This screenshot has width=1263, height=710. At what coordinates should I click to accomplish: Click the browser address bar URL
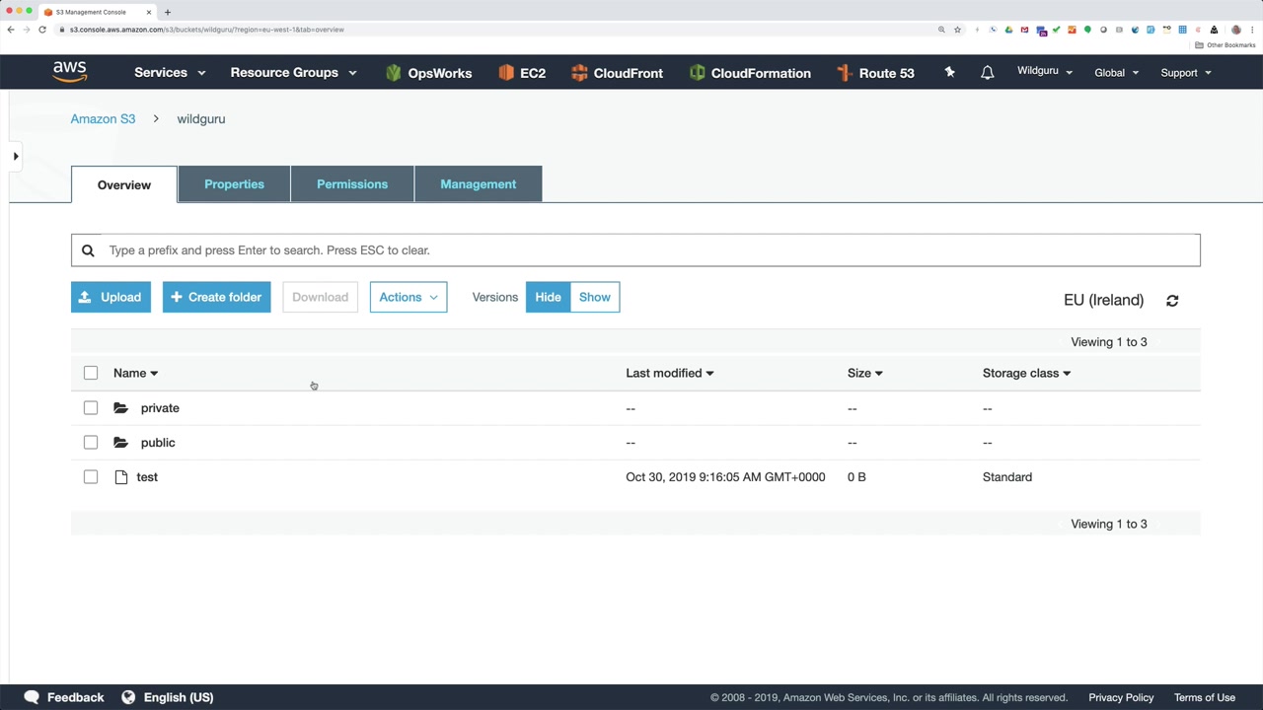(x=207, y=30)
